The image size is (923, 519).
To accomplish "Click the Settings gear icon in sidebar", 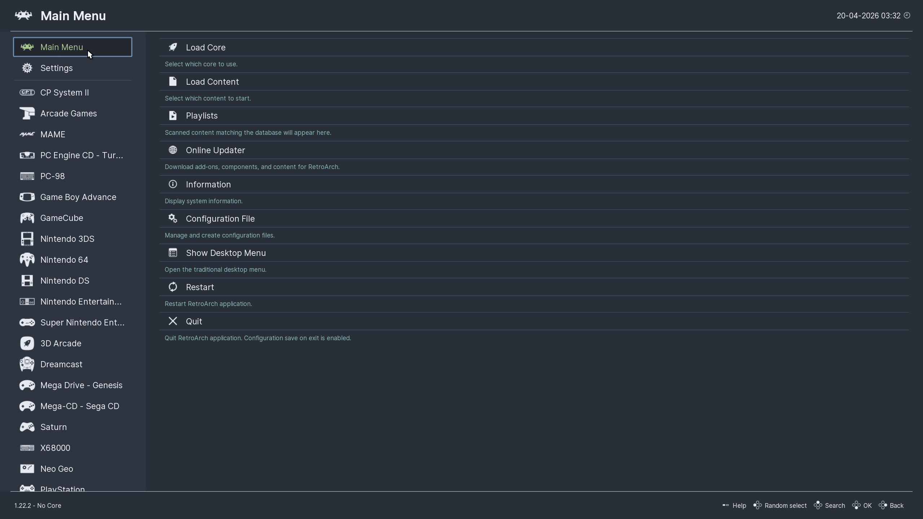I will click(27, 68).
